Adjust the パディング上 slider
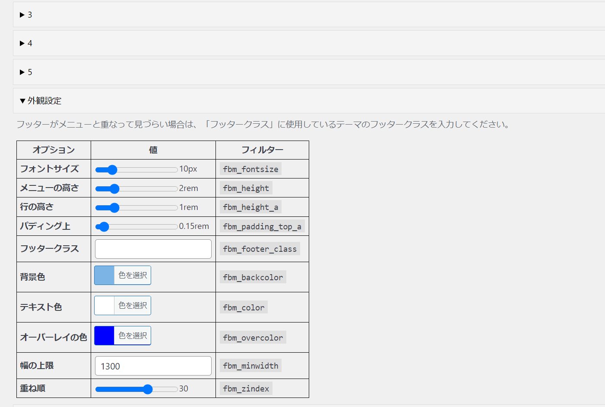This screenshot has height=407, width=605. click(104, 226)
